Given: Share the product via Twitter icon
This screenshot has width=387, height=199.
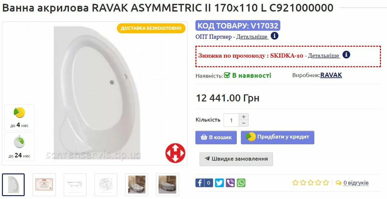Looking at the screenshot, I should coord(219,183).
